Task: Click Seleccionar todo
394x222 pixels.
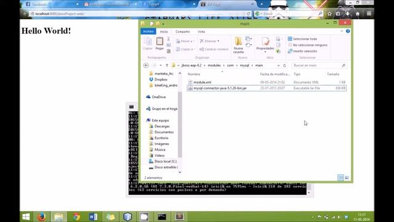Action: point(302,39)
